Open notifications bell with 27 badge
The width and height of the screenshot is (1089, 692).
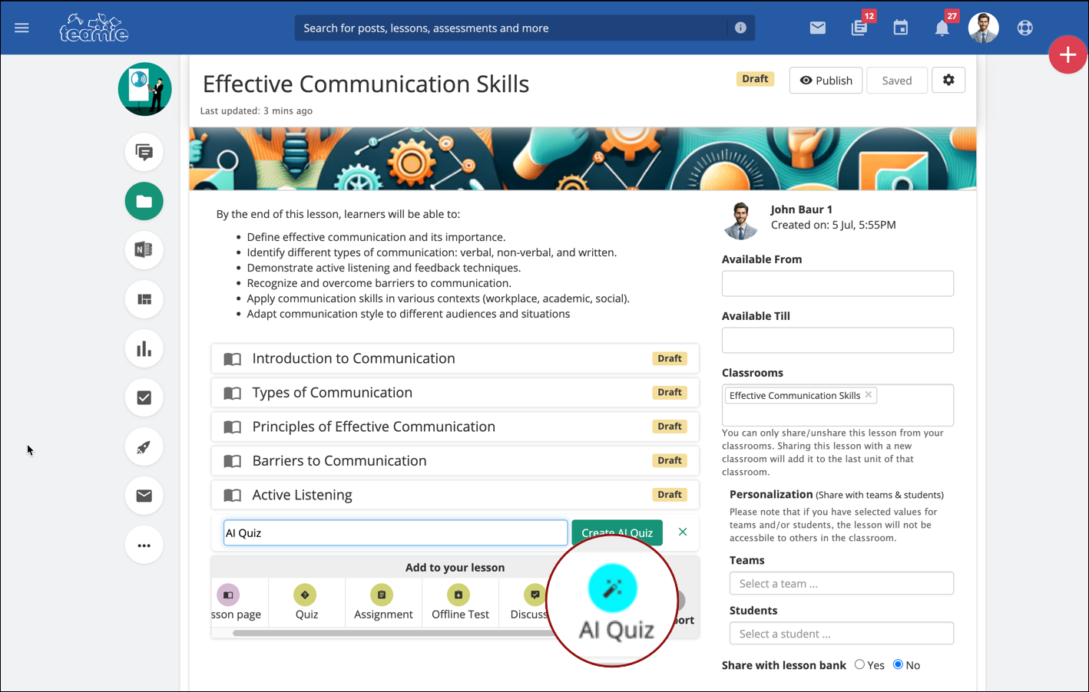(942, 28)
